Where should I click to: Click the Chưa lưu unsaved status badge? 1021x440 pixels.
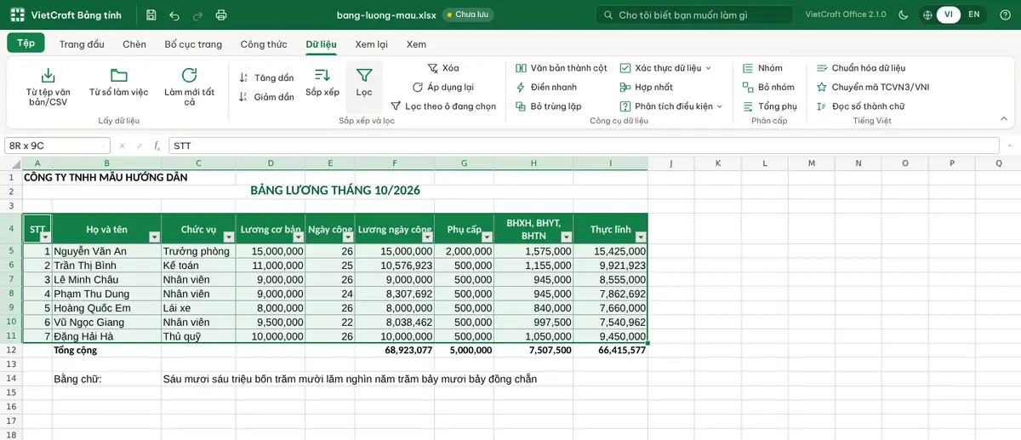[468, 15]
